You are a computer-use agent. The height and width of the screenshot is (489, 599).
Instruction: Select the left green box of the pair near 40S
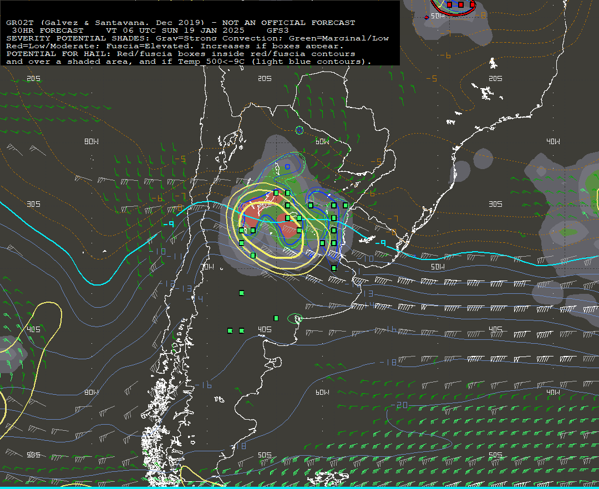[230, 330]
